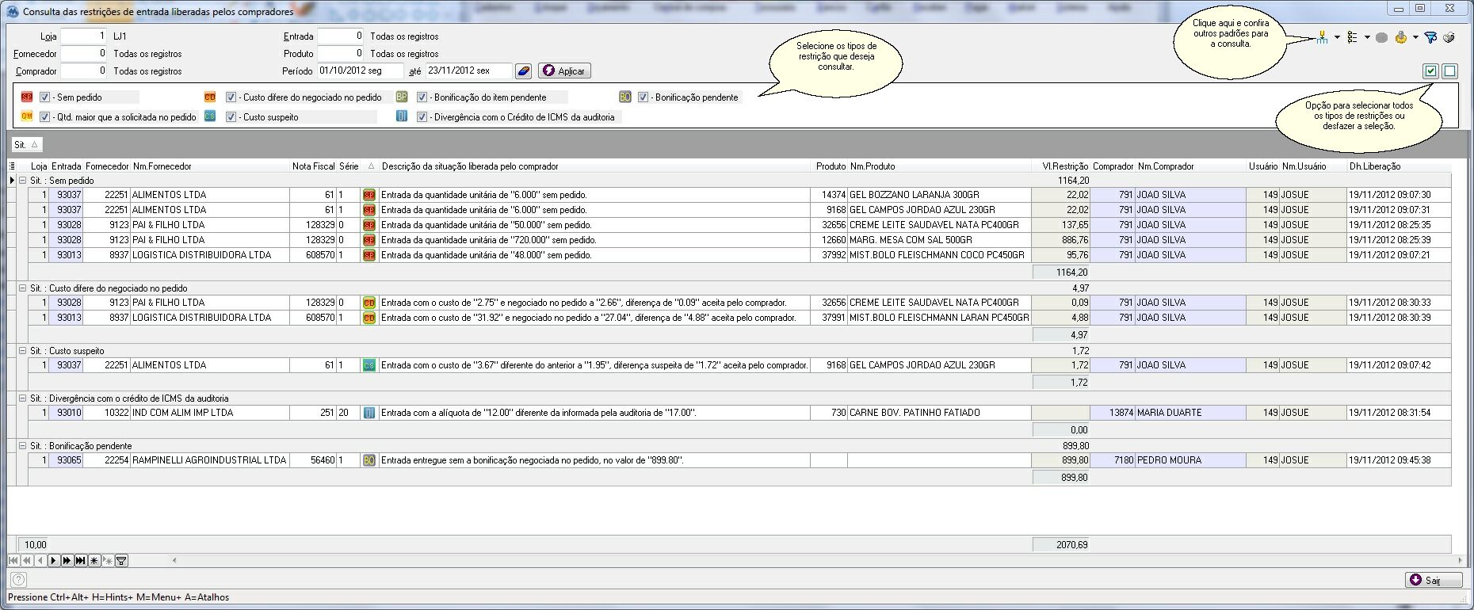1474x610 pixels.
Task: Open the grid column chooser icon
Action: point(12,166)
